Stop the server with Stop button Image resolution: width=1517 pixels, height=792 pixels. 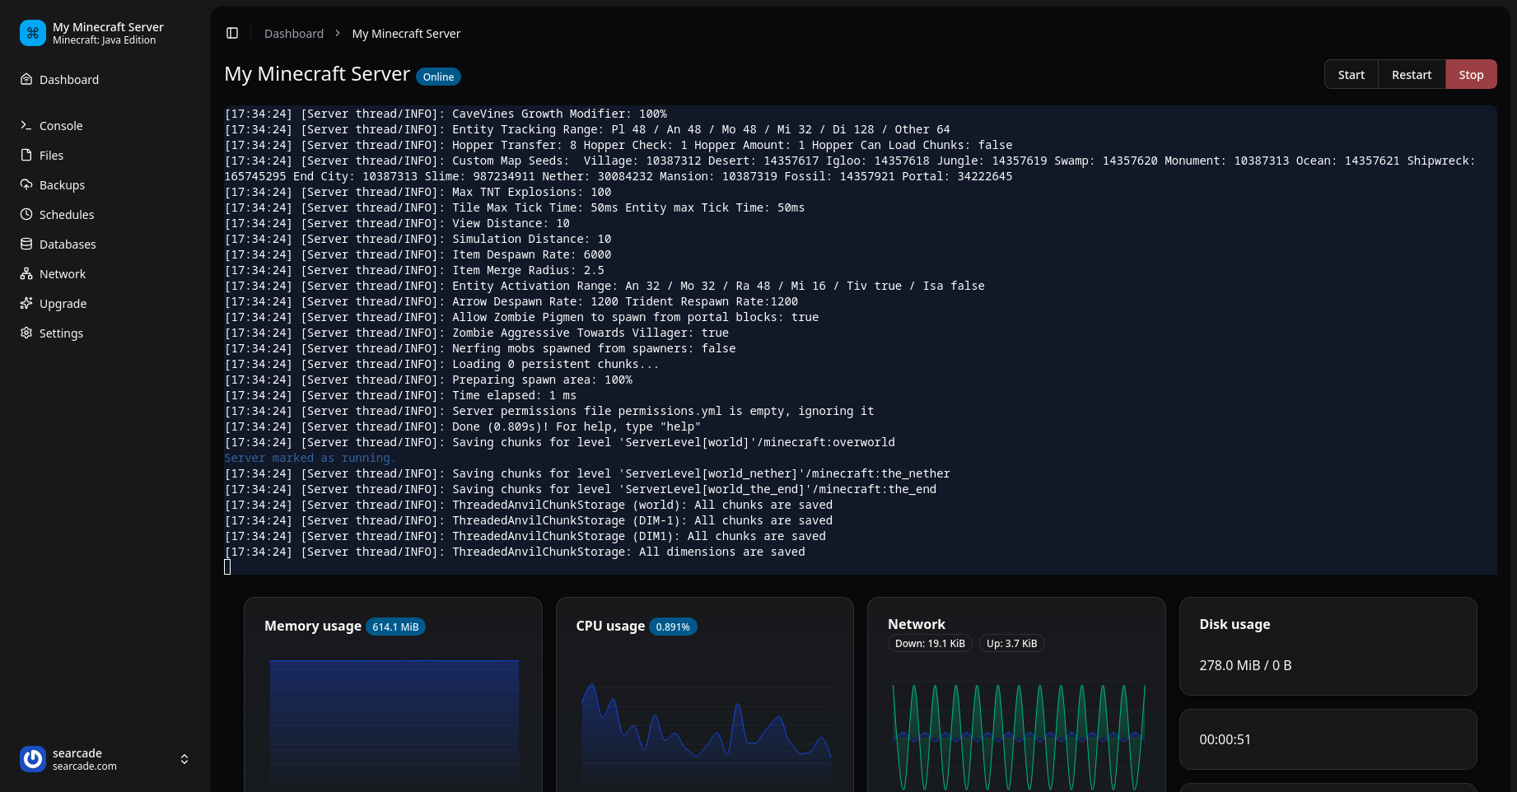pyautogui.click(x=1471, y=74)
